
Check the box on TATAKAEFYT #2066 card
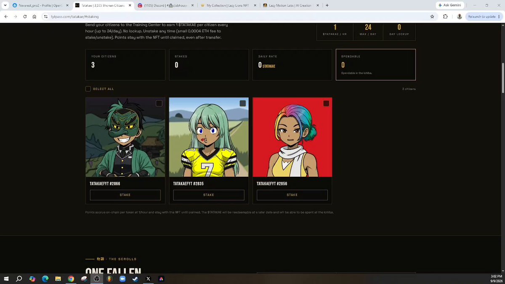[x=159, y=104]
